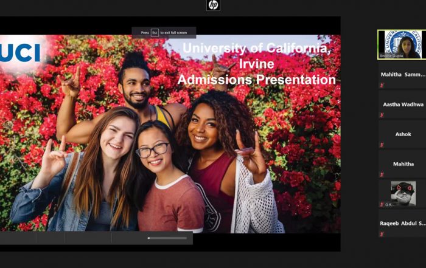Select the Mahitha Samm... participant tile
The image size is (426, 268).
point(402,76)
